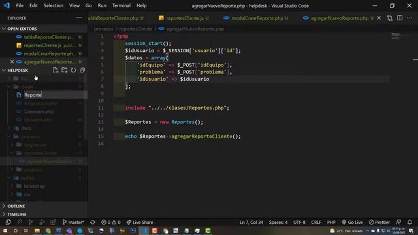This screenshot has height=235, width=418.
Task: Open Windows Action Center notifications
Action: click(411, 230)
